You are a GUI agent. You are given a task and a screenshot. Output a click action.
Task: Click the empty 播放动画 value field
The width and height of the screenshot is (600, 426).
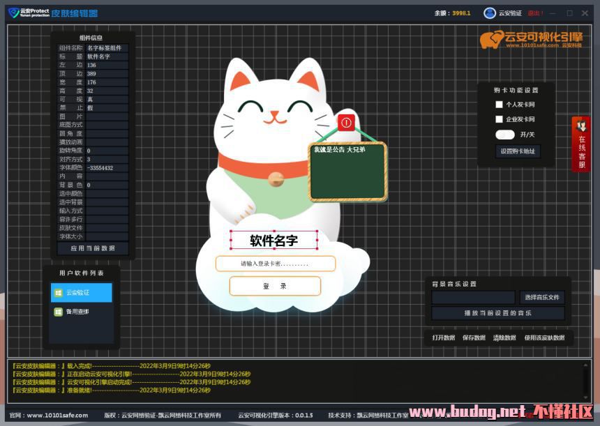point(107,142)
